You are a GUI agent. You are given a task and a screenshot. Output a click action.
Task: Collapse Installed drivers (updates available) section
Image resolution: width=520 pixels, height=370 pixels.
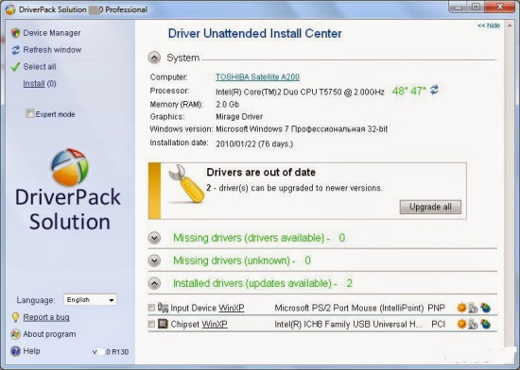pos(154,283)
